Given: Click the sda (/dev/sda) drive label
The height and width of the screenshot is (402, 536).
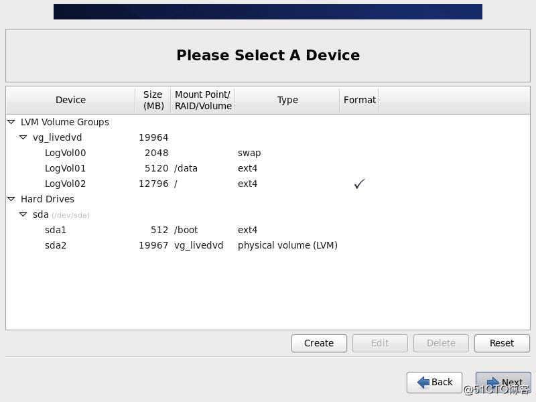Looking at the screenshot, I should click(61, 214).
